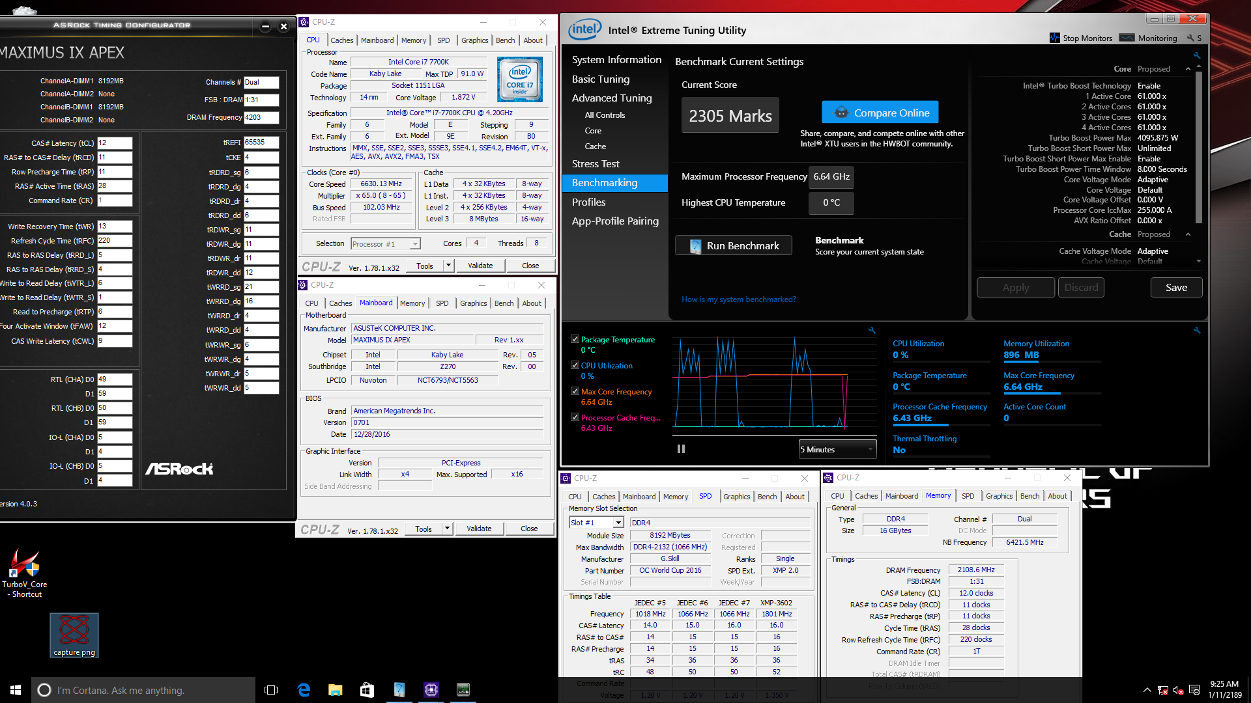Select Advanced Tuning in XTU sidebar

point(612,98)
